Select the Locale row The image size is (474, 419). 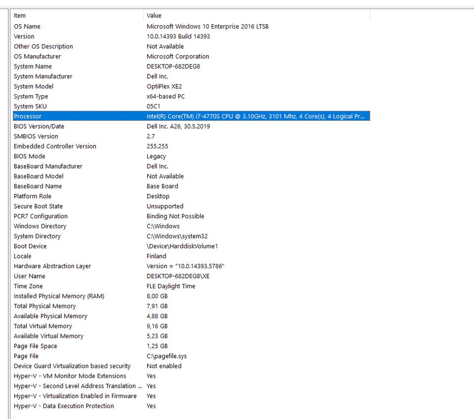coord(192,256)
